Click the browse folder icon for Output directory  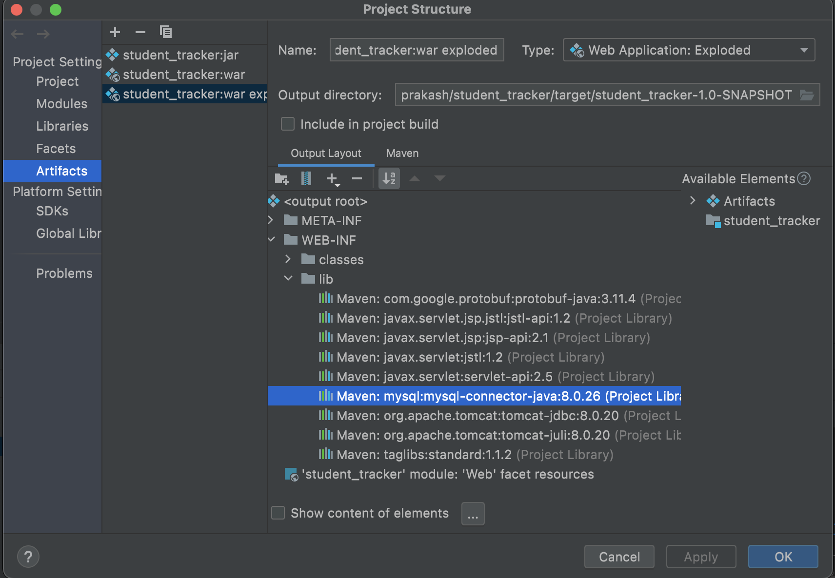click(807, 95)
